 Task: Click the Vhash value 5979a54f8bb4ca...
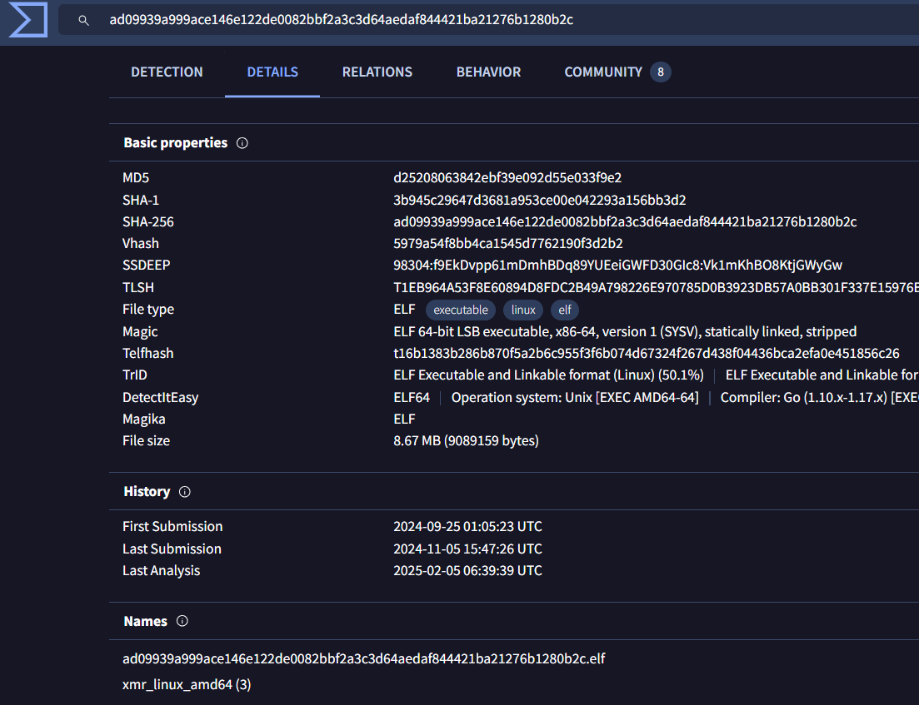(x=507, y=244)
